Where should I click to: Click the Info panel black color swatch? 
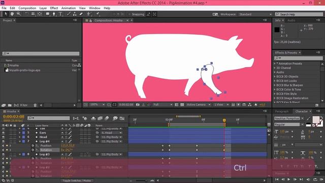coord(277,29)
